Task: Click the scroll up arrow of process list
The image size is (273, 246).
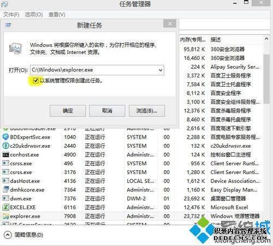Action: (266, 39)
